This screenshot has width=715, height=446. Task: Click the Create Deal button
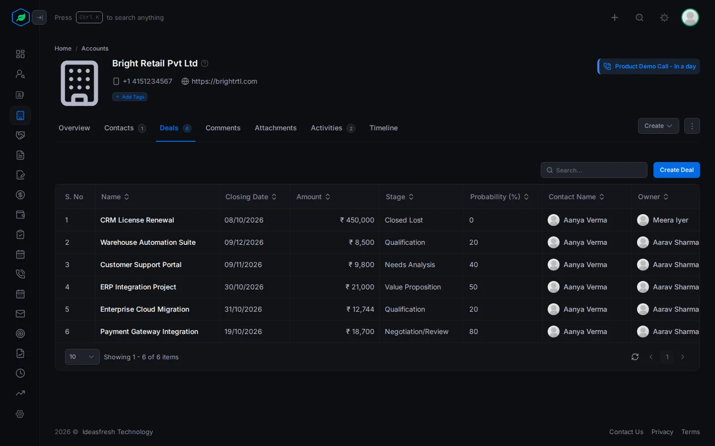coord(677,170)
